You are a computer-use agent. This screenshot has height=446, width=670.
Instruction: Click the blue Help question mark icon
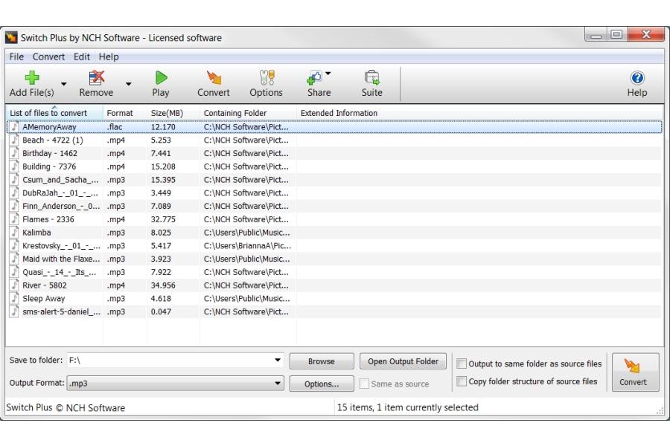pyautogui.click(x=637, y=77)
